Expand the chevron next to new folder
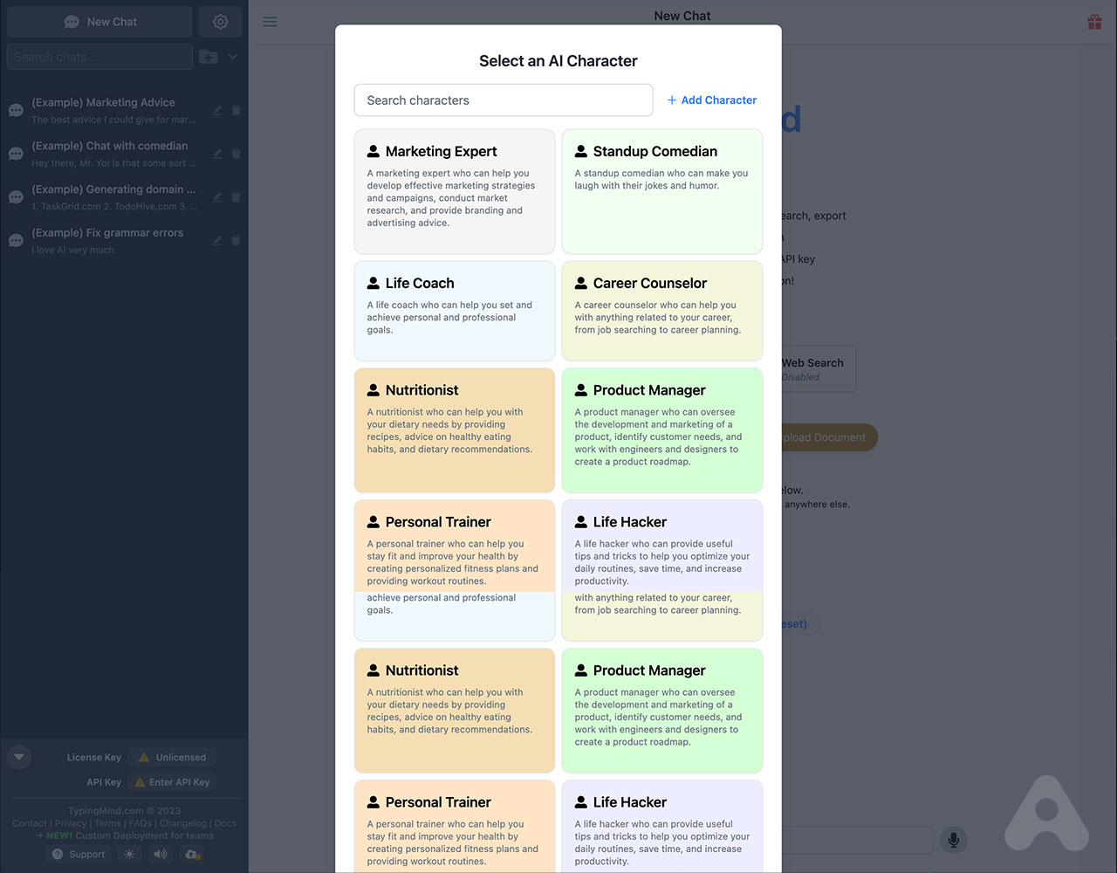Viewport: 1117px width, 873px height. click(x=233, y=57)
